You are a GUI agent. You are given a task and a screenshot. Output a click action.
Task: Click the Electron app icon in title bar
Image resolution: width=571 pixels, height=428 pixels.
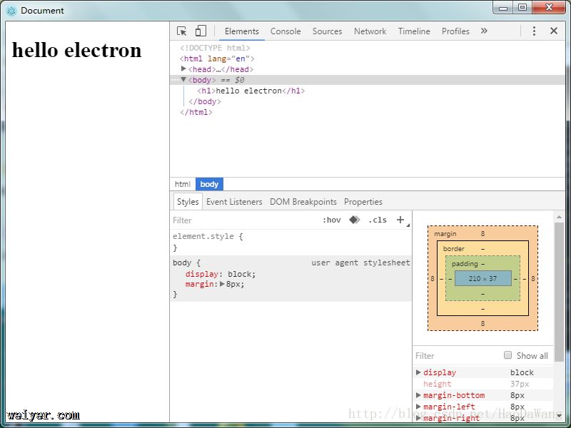pyautogui.click(x=11, y=11)
